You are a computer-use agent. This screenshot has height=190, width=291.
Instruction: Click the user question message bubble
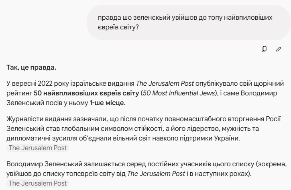[189, 23]
